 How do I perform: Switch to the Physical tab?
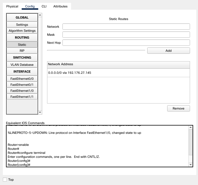(x=12, y=6)
